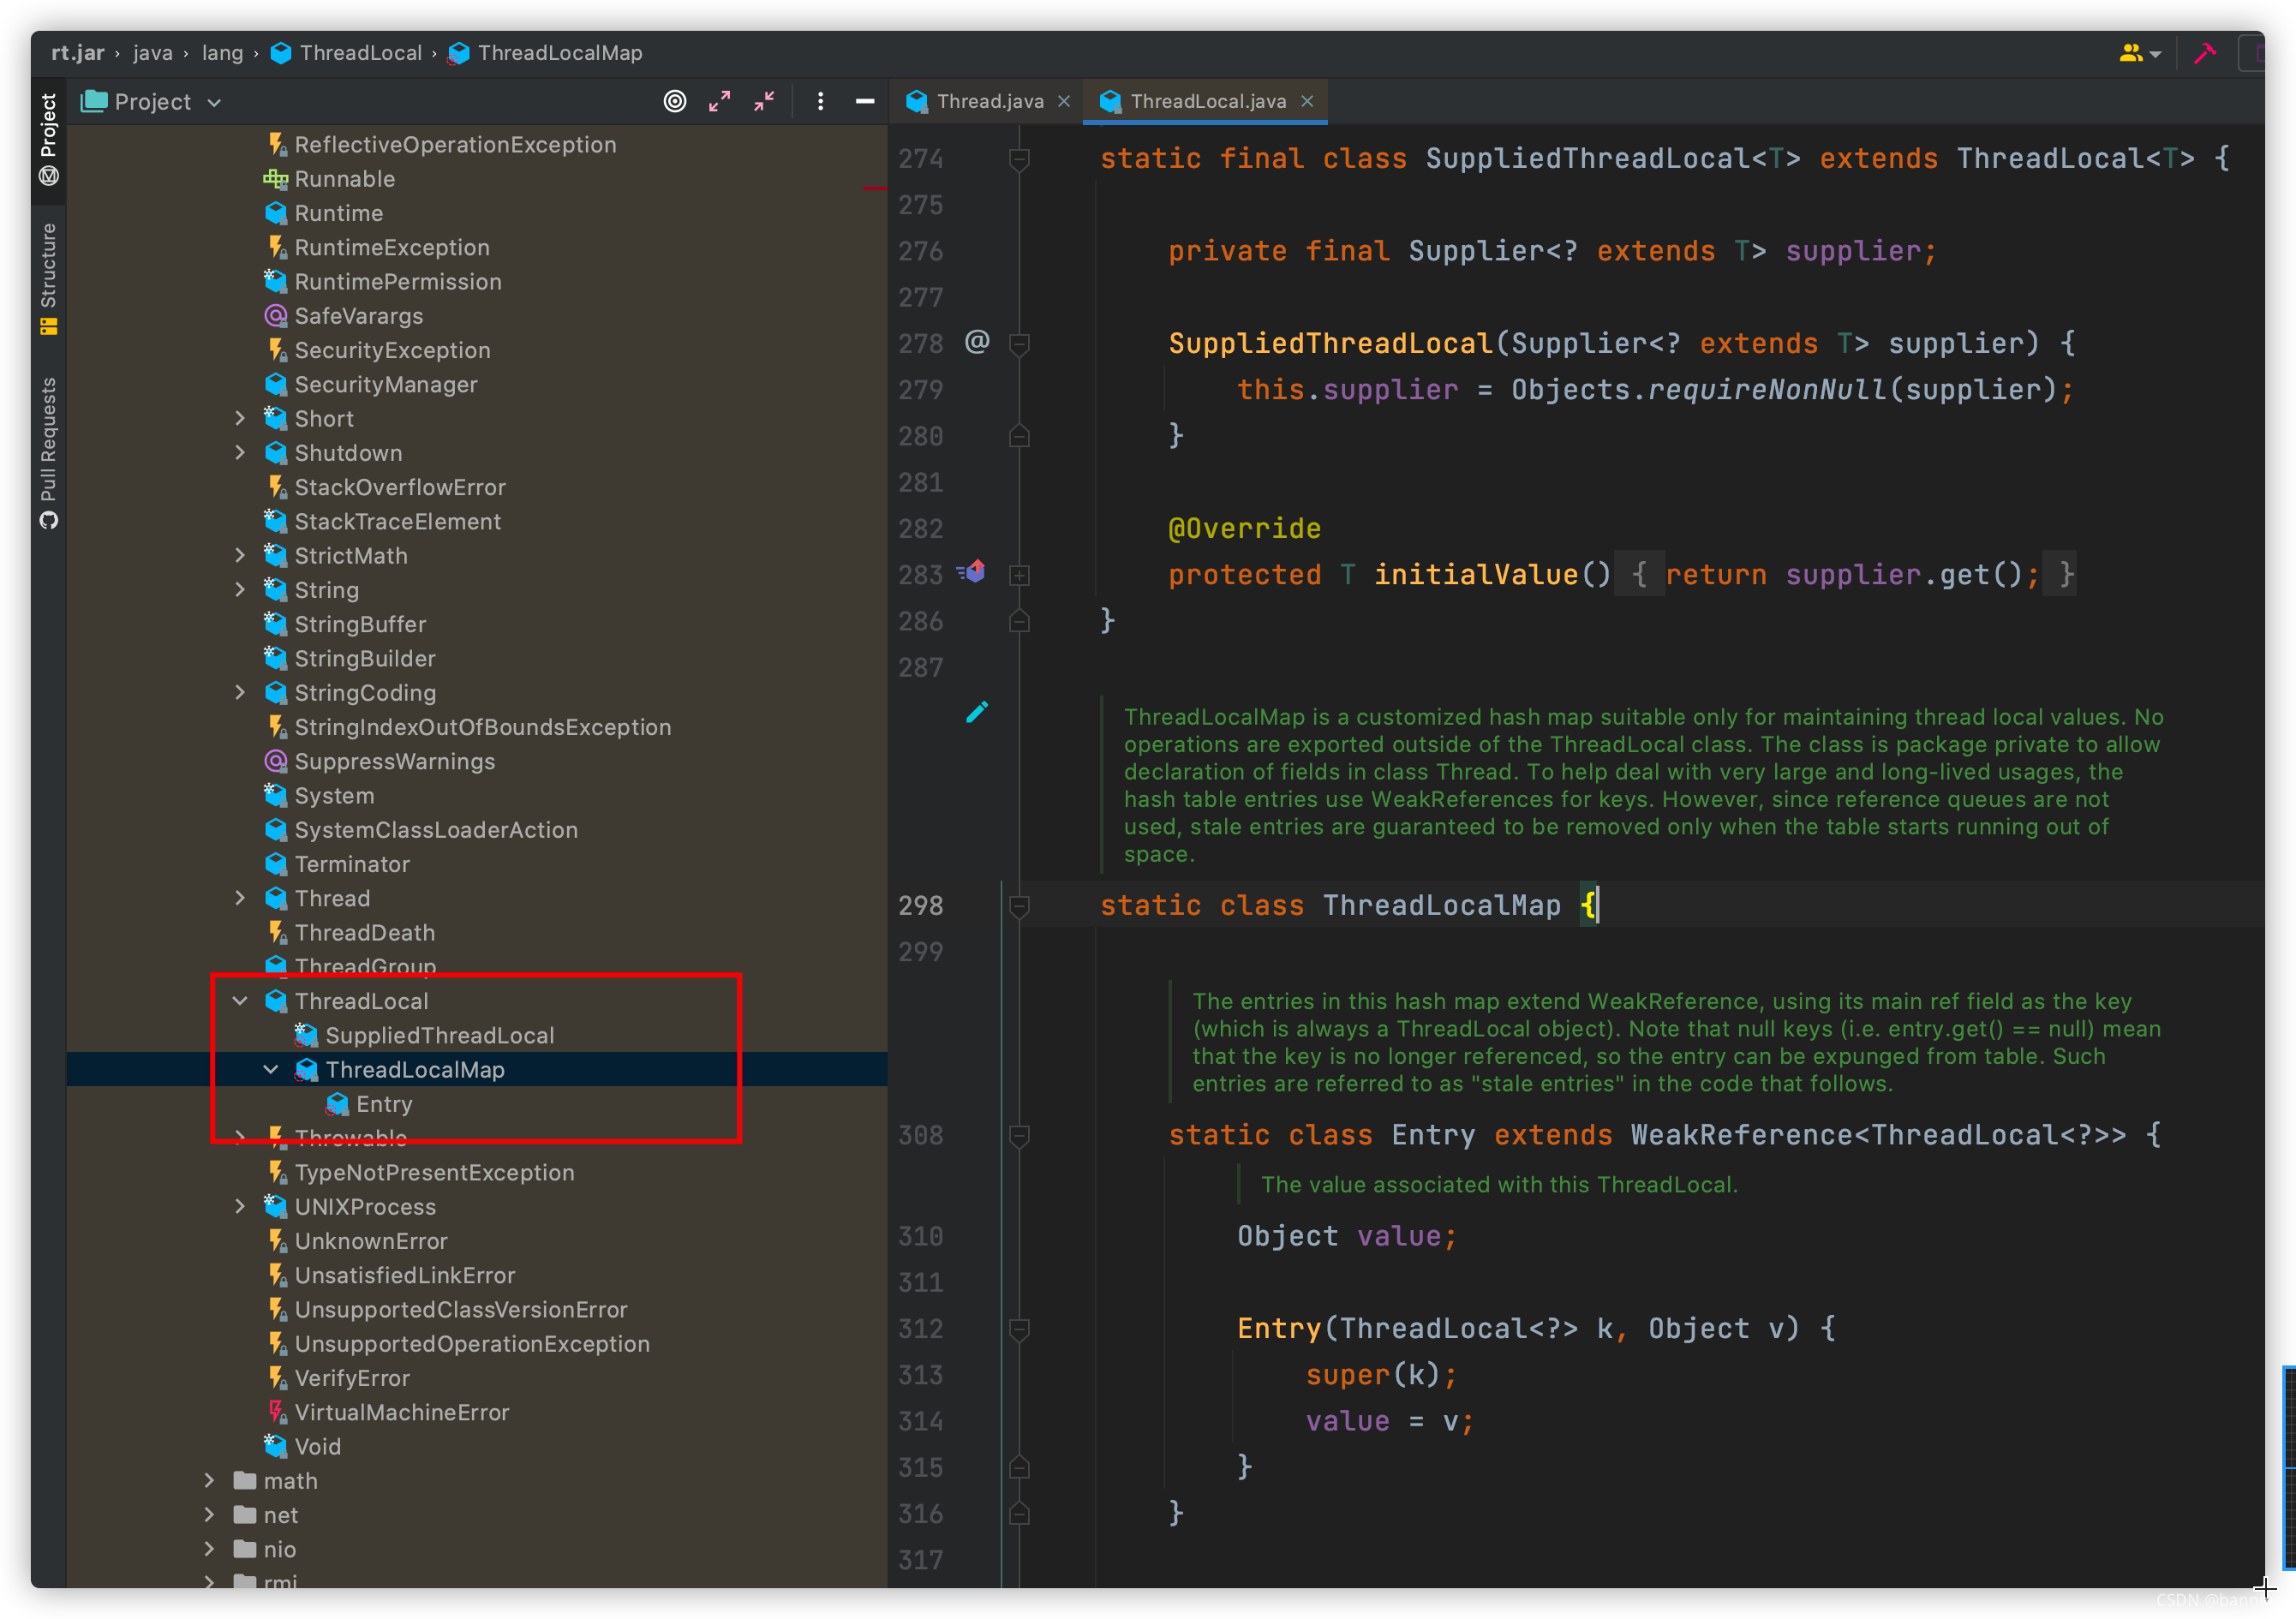The width and height of the screenshot is (2296, 1619).
Task: Click java in the breadcrumb
Action: point(153,53)
